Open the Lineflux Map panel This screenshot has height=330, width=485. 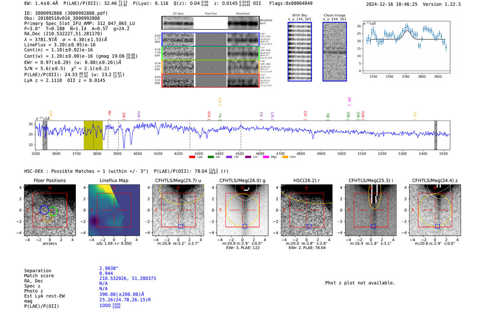114,210
